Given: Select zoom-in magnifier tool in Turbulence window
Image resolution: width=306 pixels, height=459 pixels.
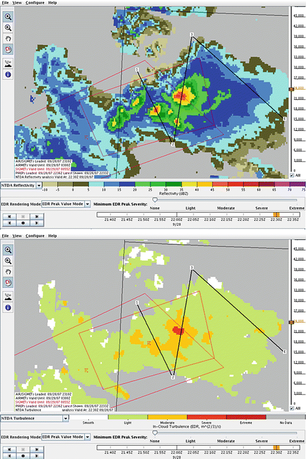Looking at the screenshot, I should pos(8,250).
